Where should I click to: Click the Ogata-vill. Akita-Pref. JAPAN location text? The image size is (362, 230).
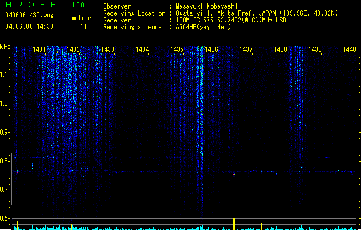click(x=257, y=13)
